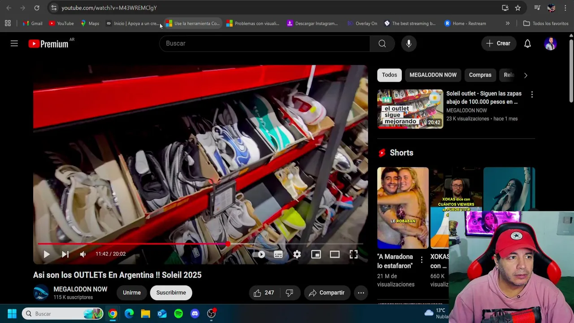Open the Chrome apps grid shortcut
This screenshot has height=323, width=574.
[8, 23]
